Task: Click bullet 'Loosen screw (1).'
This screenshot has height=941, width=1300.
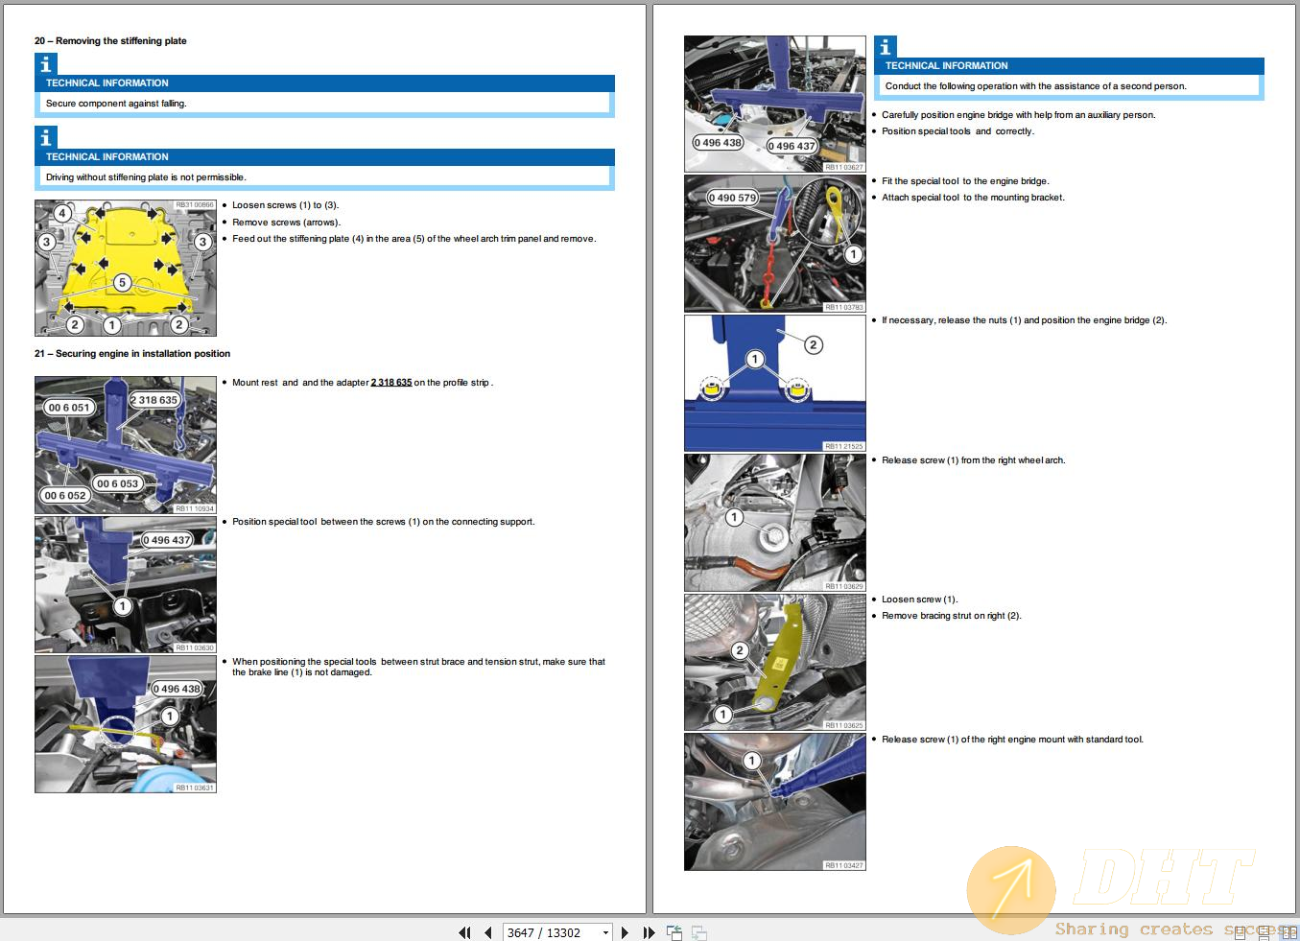Action: (x=920, y=600)
